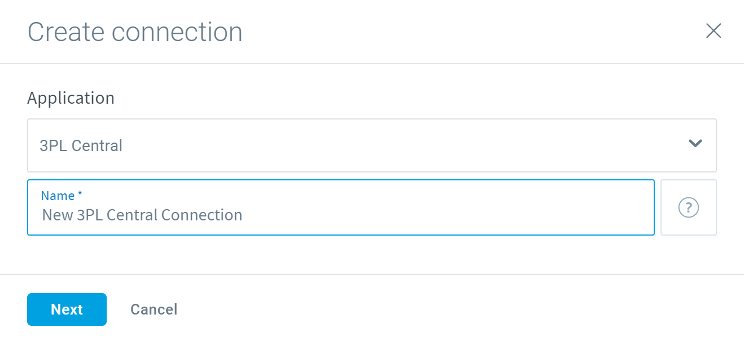Expand the Application dropdown chevron
744x363 pixels.
coord(695,143)
